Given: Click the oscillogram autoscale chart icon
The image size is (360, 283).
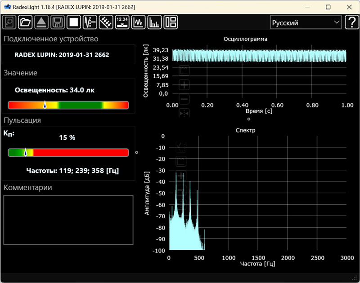Looking at the screenshot, I should [184, 70].
